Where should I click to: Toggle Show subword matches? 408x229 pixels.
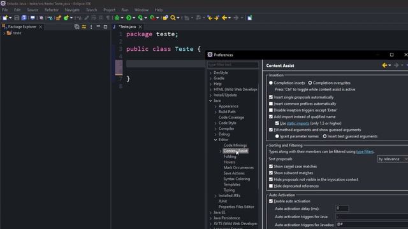[x=271, y=173]
